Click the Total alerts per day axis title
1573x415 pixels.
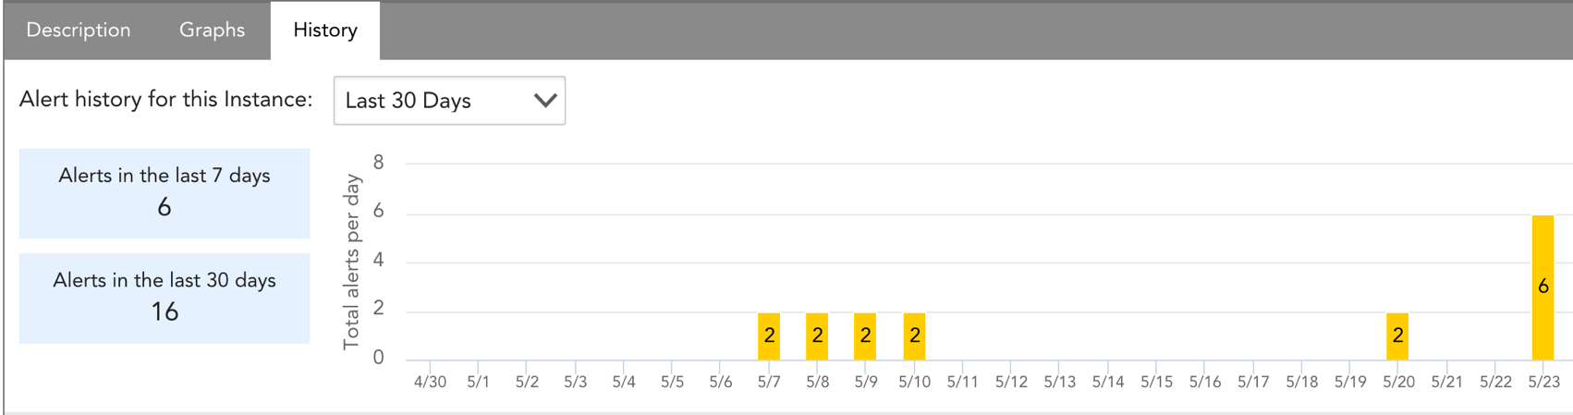click(351, 263)
